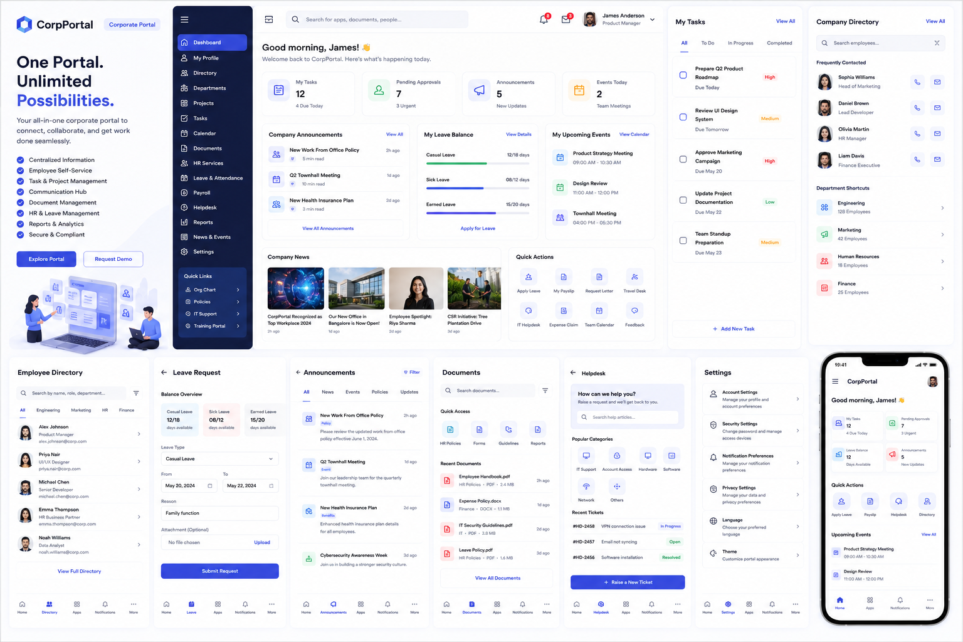Go back using the Leave Request arrow
Image resolution: width=963 pixels, height=642 pixels.
pyautogui.click(x=164, y=372)
